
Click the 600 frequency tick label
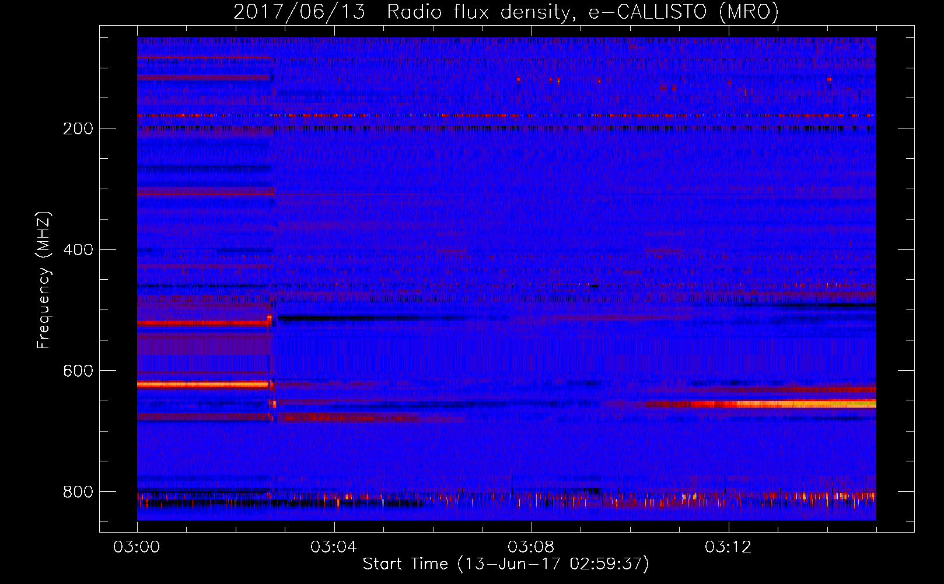[78, 371]
